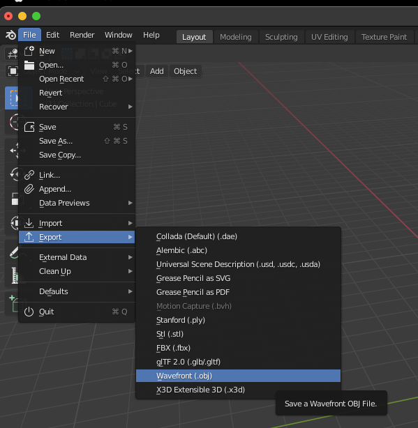This screenshot has height=428, width=418.
Task: Click the Export upload-arrow icon
Action: [x=29, y=237]
